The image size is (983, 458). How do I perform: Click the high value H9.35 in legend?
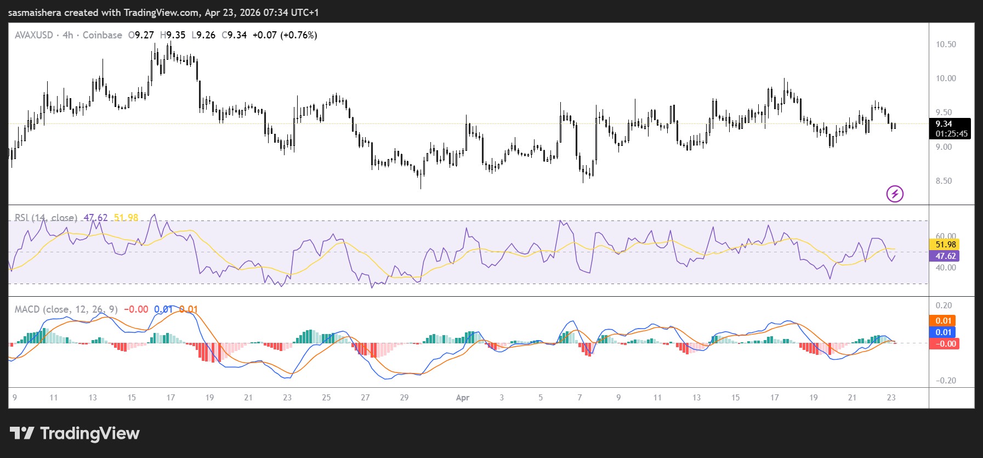(x=173, y=35)
